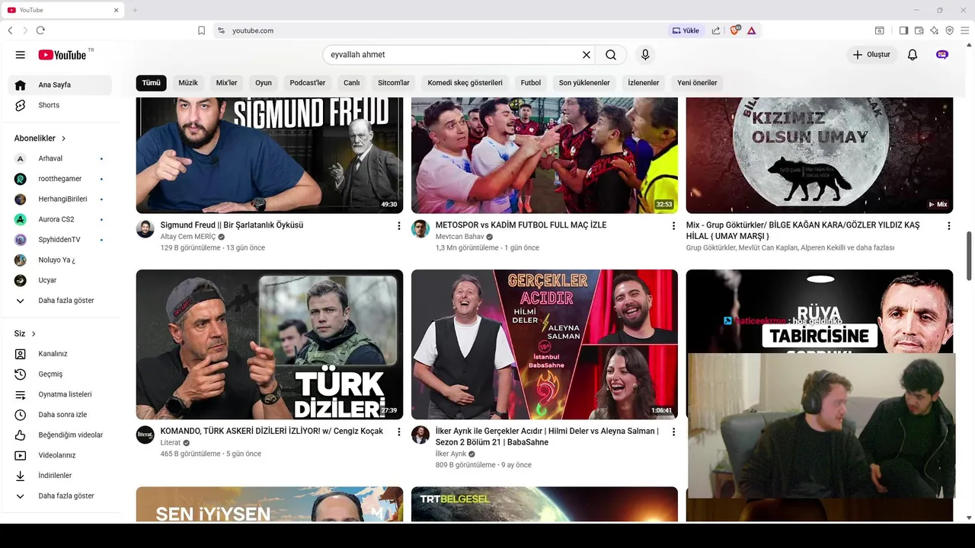Open more options for Grup Göktürkler mix

pos(948,226)
